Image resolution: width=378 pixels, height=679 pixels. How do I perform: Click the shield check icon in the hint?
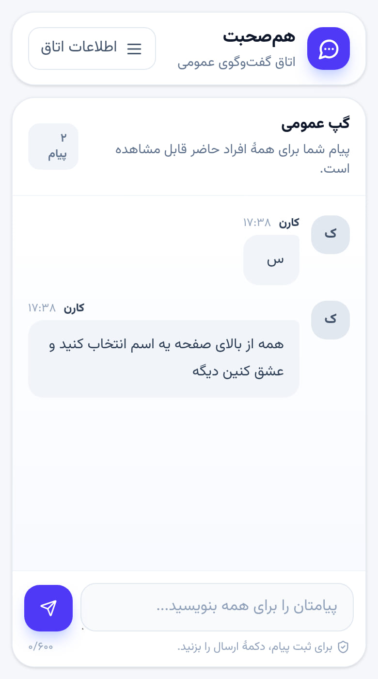[343, 647]
